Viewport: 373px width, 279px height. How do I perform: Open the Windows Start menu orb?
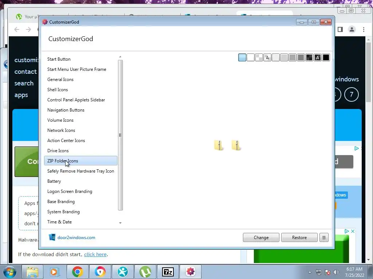coord(10,272)
